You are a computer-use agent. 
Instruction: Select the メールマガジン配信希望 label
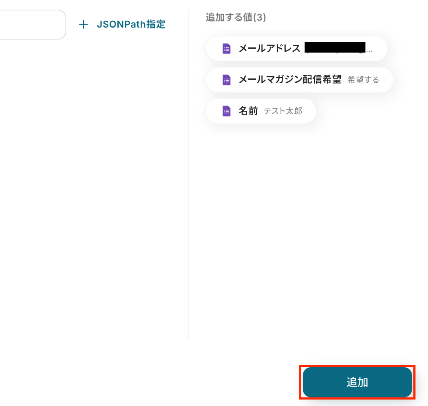[290, 80]
